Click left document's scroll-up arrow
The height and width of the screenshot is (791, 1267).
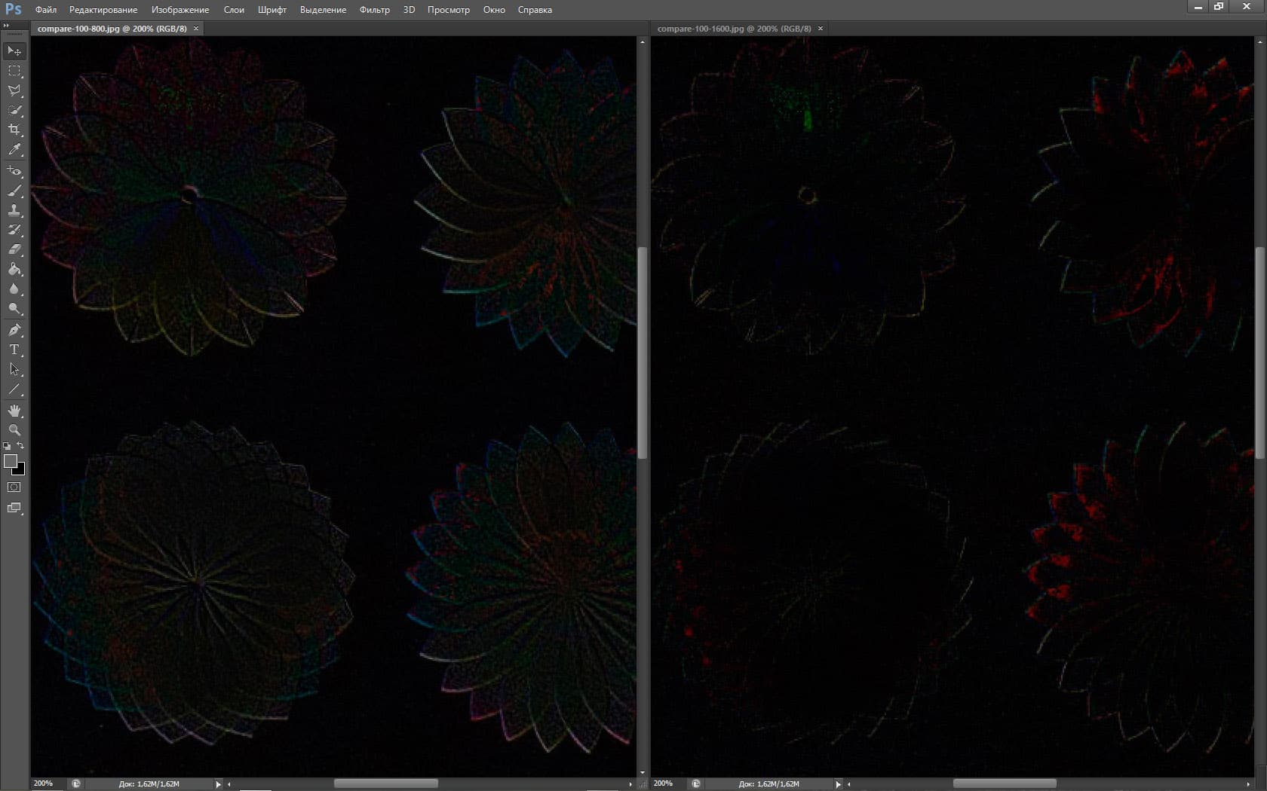point(643,42)
